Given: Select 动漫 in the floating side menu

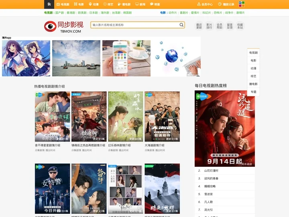Looking at the screenshot, I should 253,68.
